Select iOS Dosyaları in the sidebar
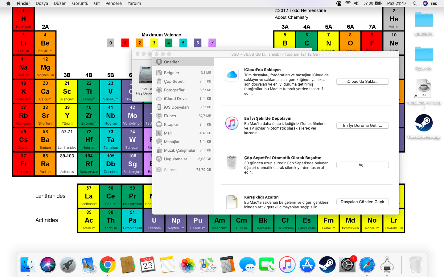Viewport: 444px width, 277px height. pos(183,107)
